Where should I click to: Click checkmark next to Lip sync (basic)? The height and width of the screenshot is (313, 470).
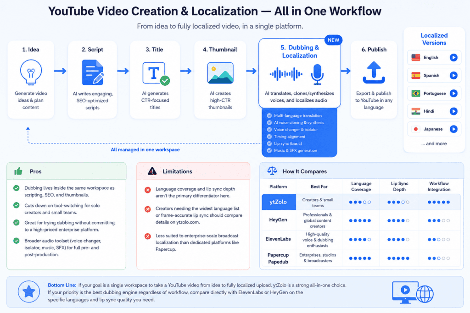(269, 143)
